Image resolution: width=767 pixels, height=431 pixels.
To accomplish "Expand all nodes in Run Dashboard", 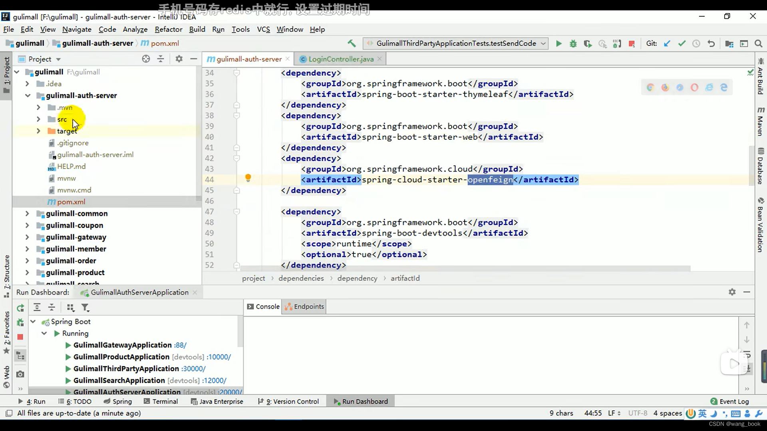I will (x=37, y=307).
